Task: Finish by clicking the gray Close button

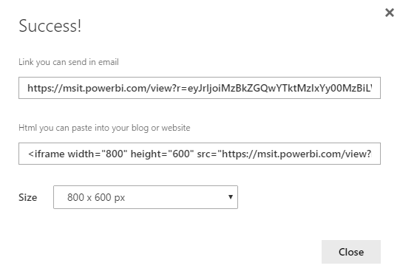Action: click(351, 252)
